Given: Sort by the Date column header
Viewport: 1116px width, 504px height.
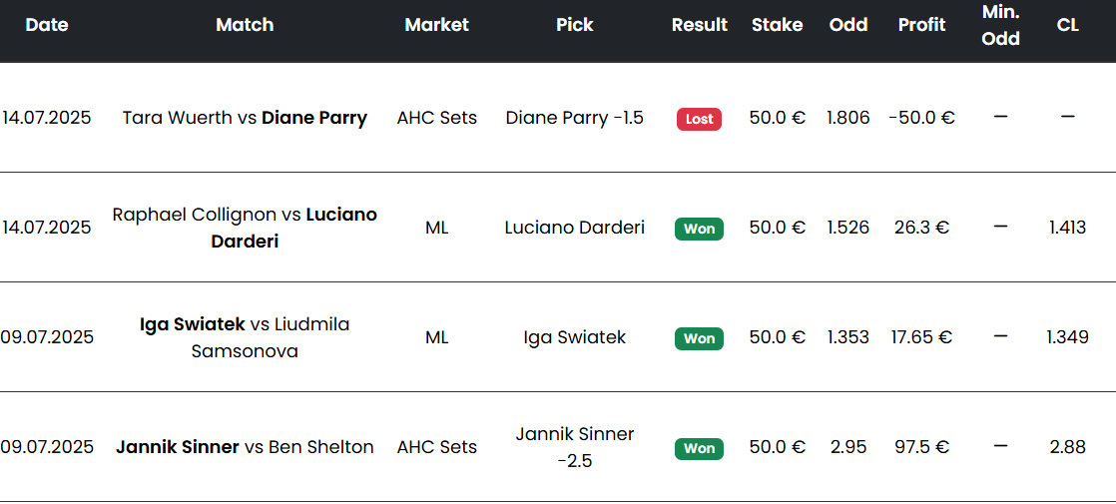Looking at the screenshot, I should coord(47,25).
